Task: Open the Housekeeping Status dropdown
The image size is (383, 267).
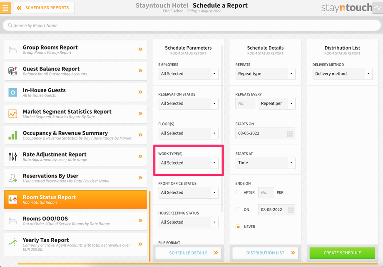Action: 188,222
